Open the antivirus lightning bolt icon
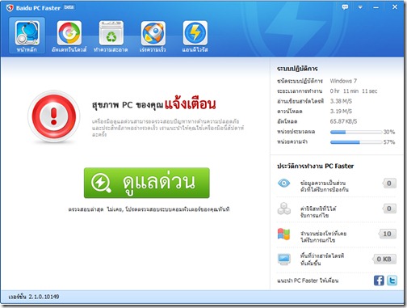 [x=195, y=33]
